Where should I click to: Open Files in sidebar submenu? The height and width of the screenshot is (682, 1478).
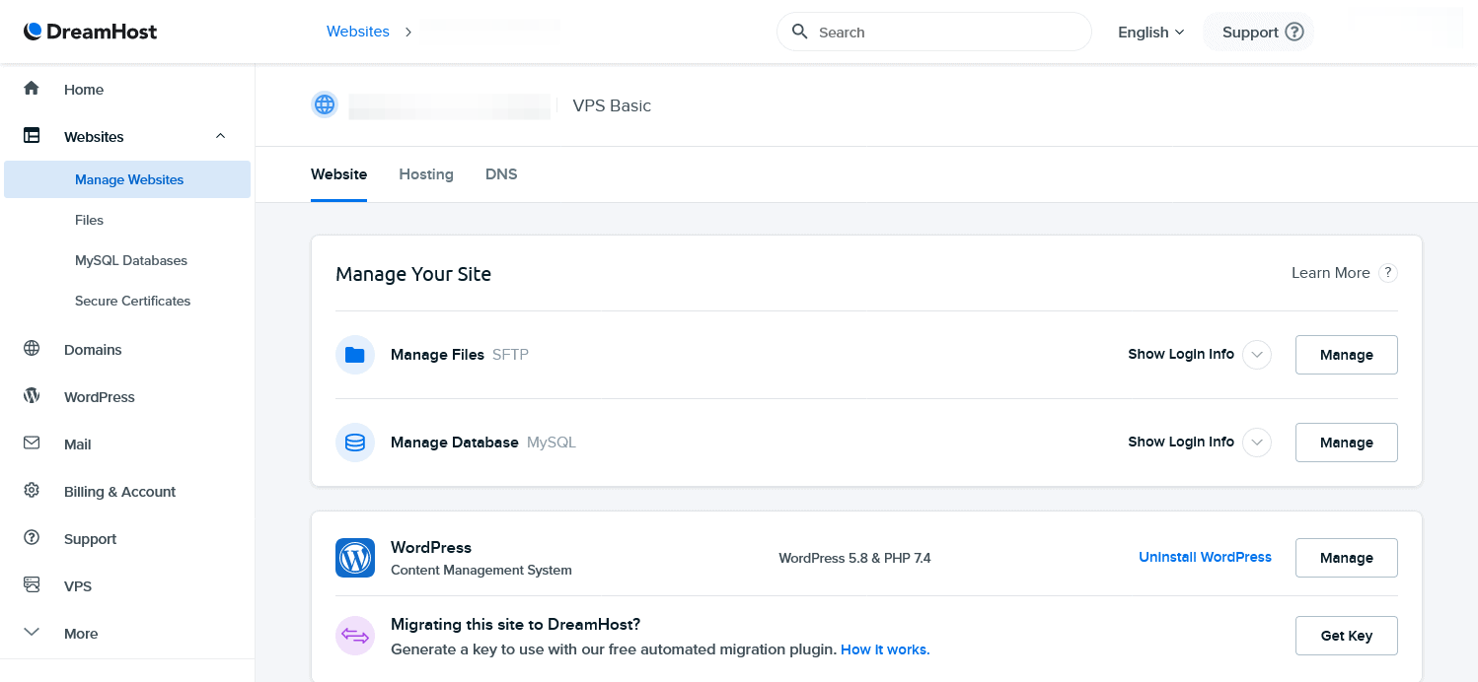pos(89,220)
